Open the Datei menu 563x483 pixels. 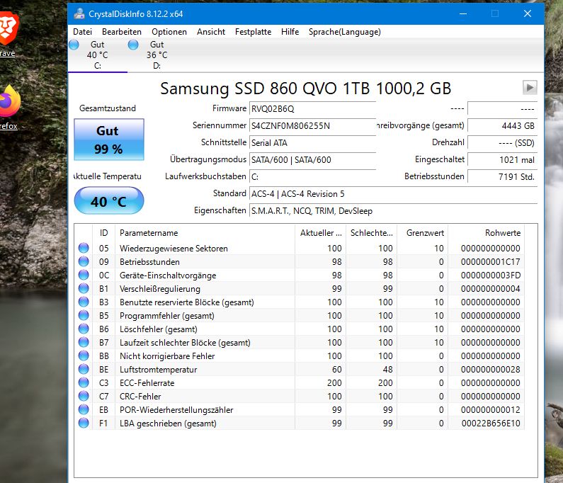[82, 32]
